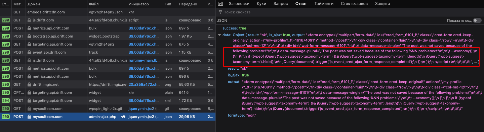Sort by the Инициатор column header

point(145,4)
